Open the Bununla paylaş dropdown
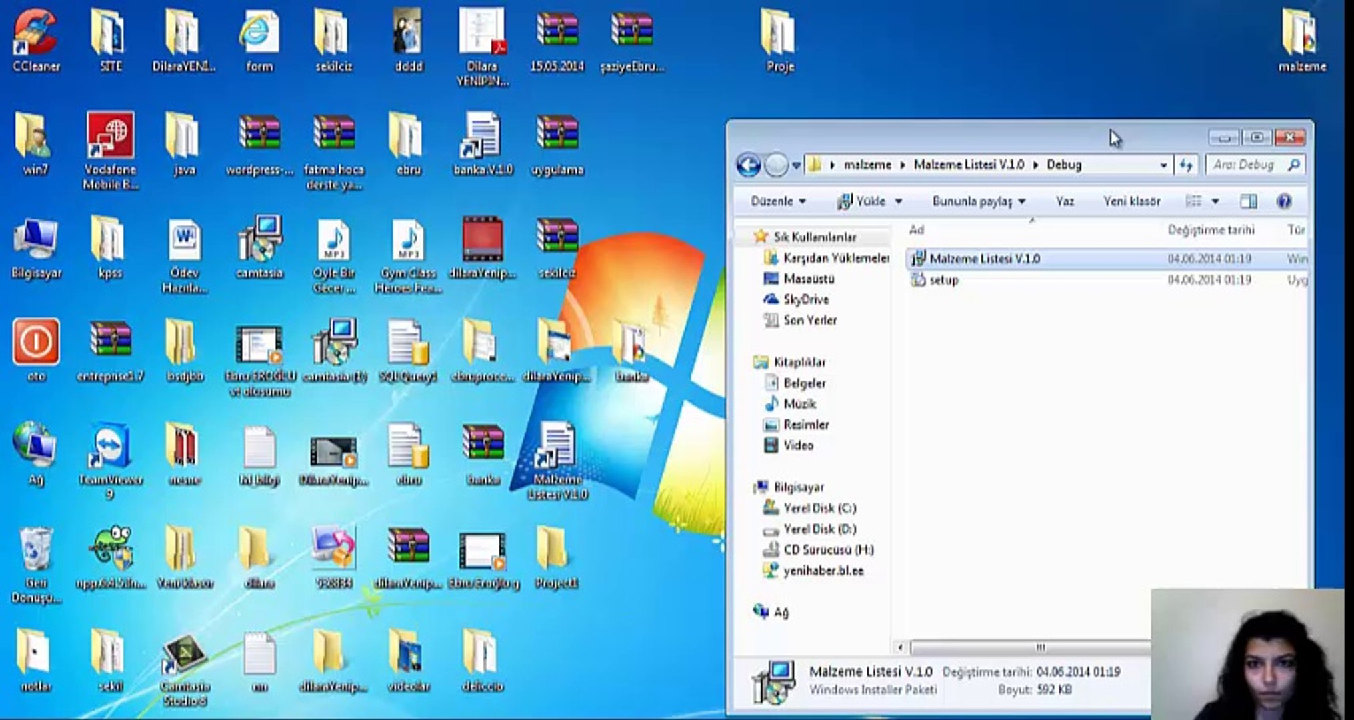The width and height of the screenshot is (1354, 720). pos(979,201)
